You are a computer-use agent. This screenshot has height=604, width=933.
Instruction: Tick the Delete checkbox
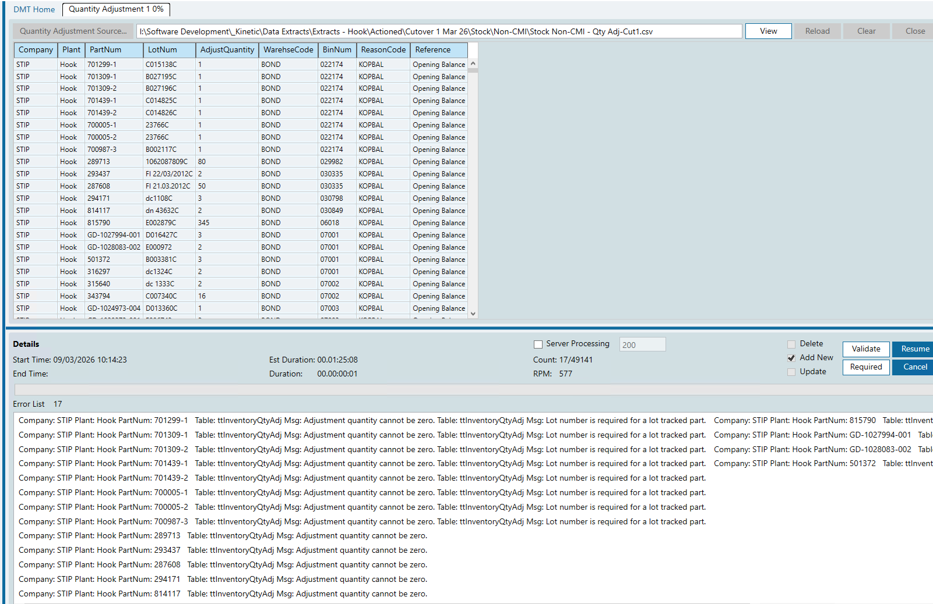click(791, 344)
